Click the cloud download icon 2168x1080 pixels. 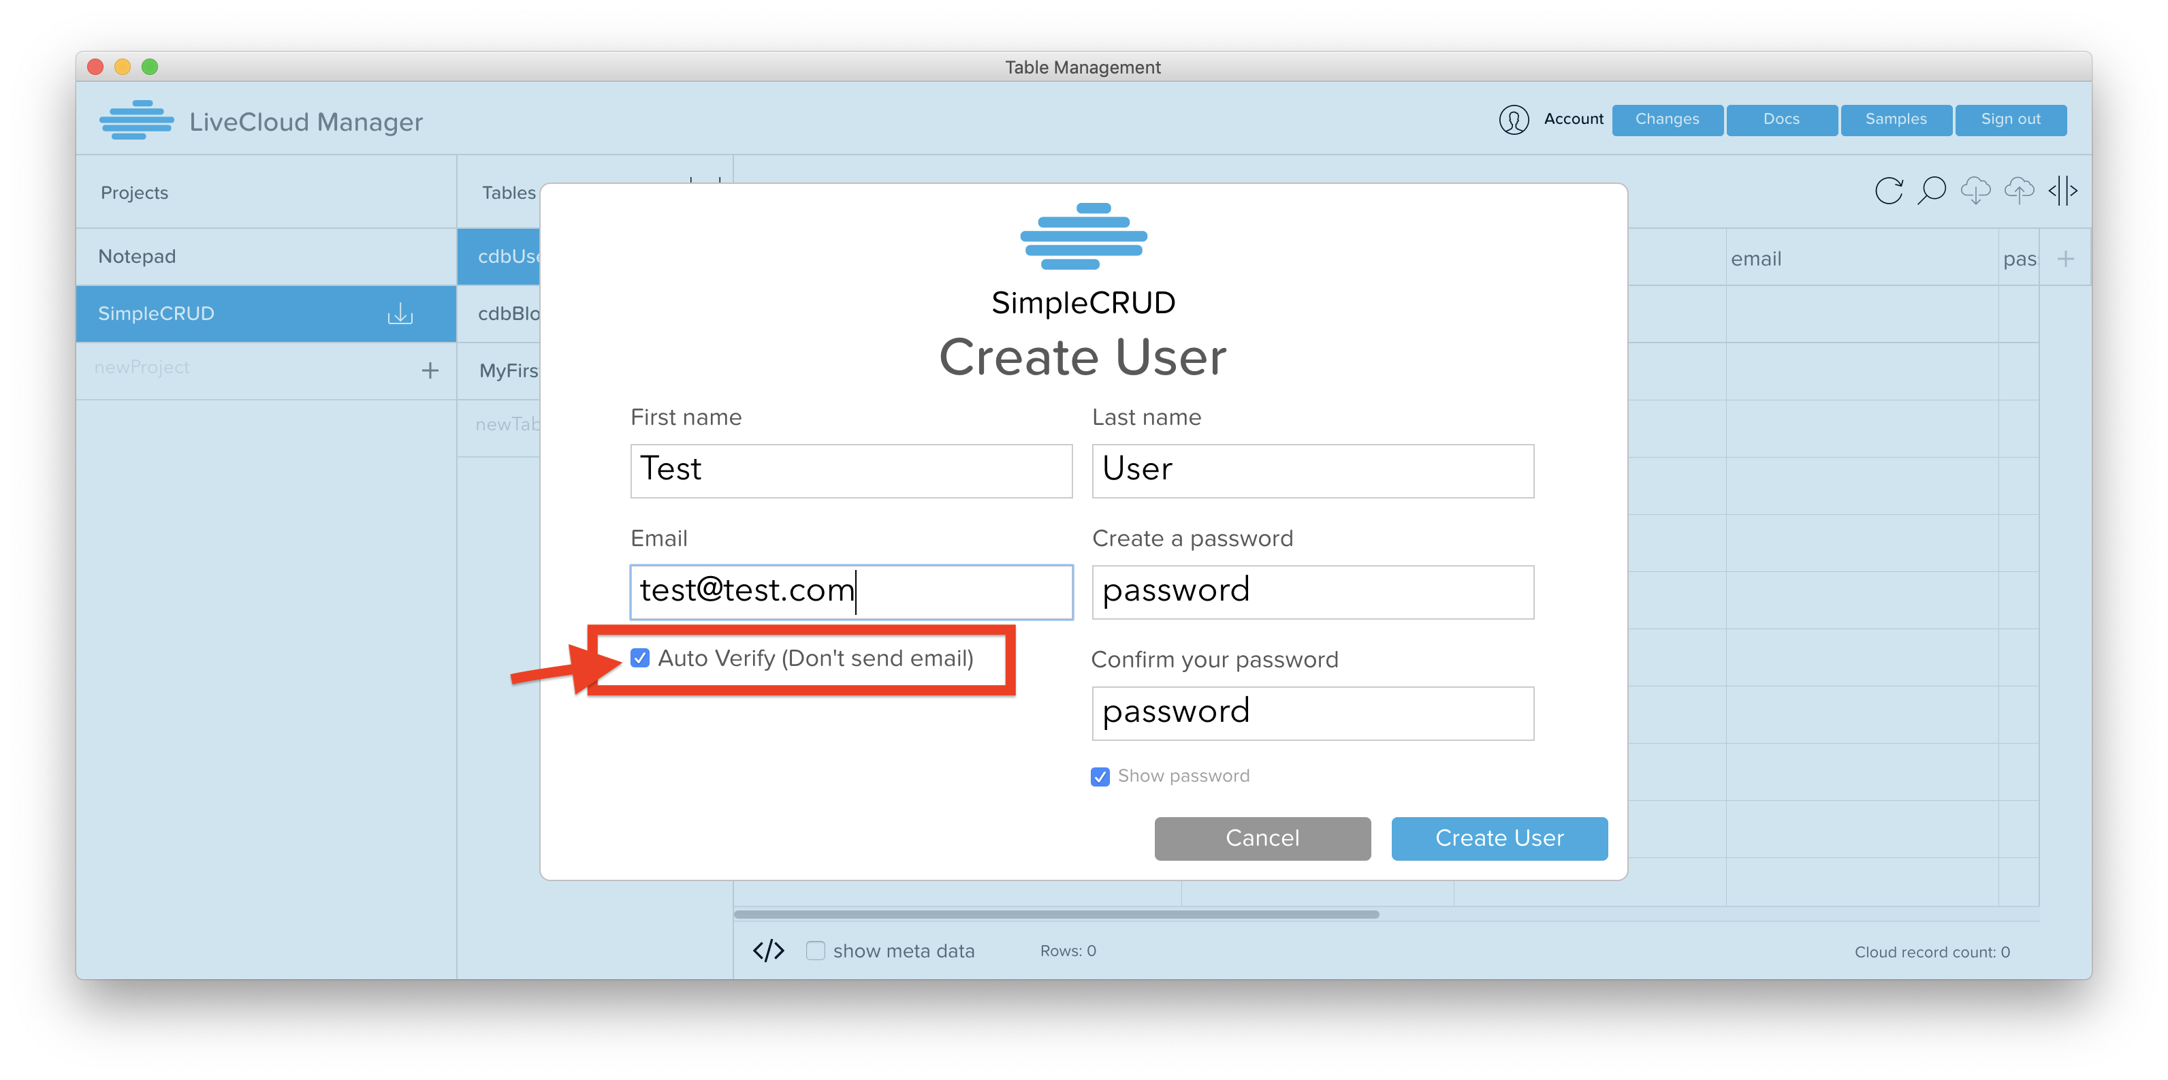[x=1975, y=191]
